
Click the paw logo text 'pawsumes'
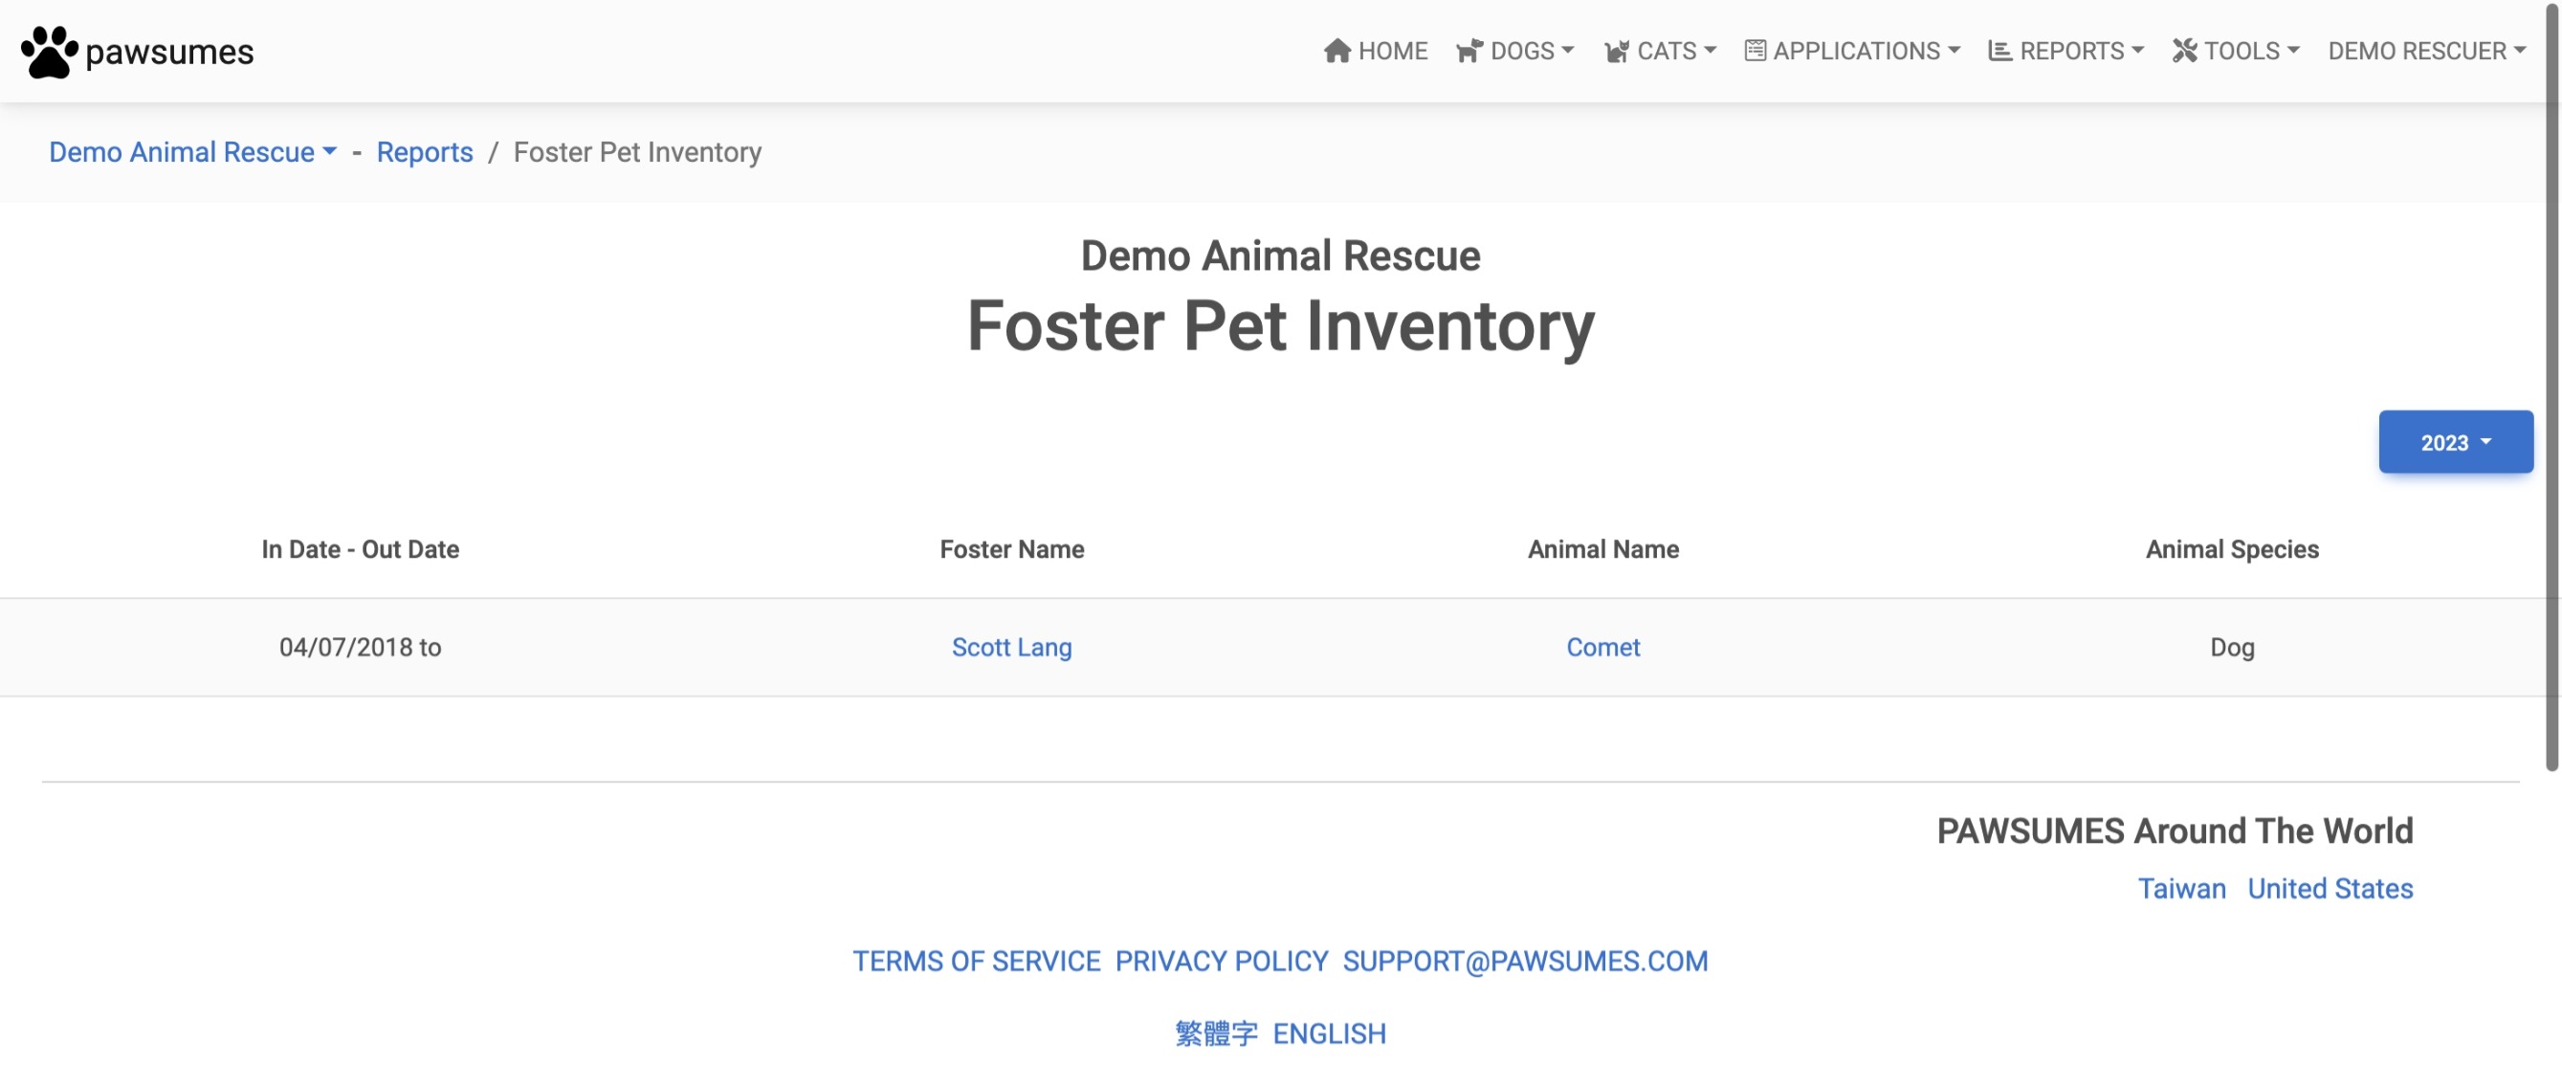click(169, 52)
